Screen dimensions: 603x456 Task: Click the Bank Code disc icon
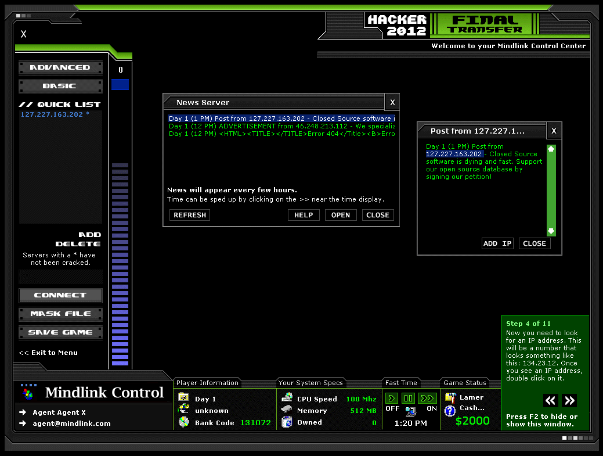click(x=184, y=422)
